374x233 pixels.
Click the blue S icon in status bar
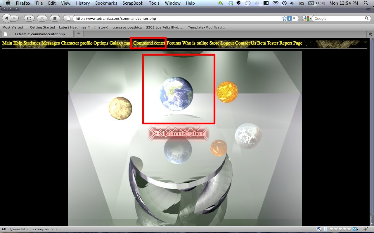click(319, 229)
